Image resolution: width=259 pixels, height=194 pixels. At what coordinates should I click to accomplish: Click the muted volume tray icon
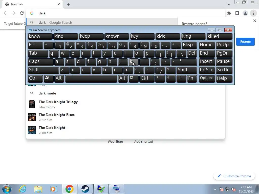233,189
